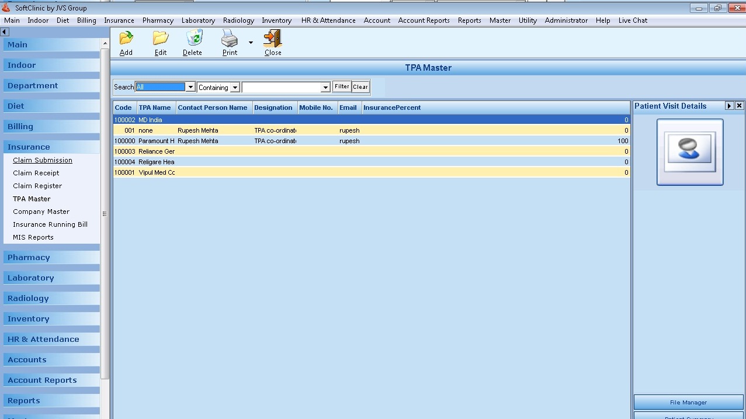The image size is (746, 419).
Task: Open the Account Reports menu
Action: click(x=424, y=20)
